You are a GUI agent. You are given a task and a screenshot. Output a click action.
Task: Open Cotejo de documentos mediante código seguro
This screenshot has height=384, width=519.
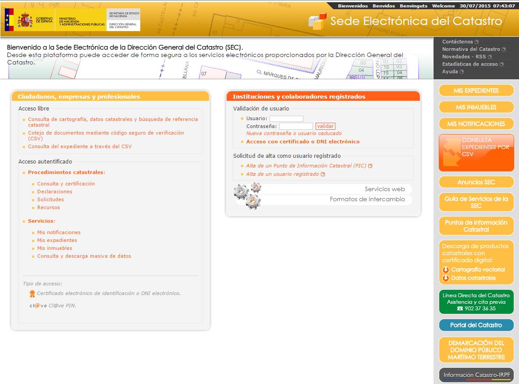pyautogui.click(x=106, y=136)
